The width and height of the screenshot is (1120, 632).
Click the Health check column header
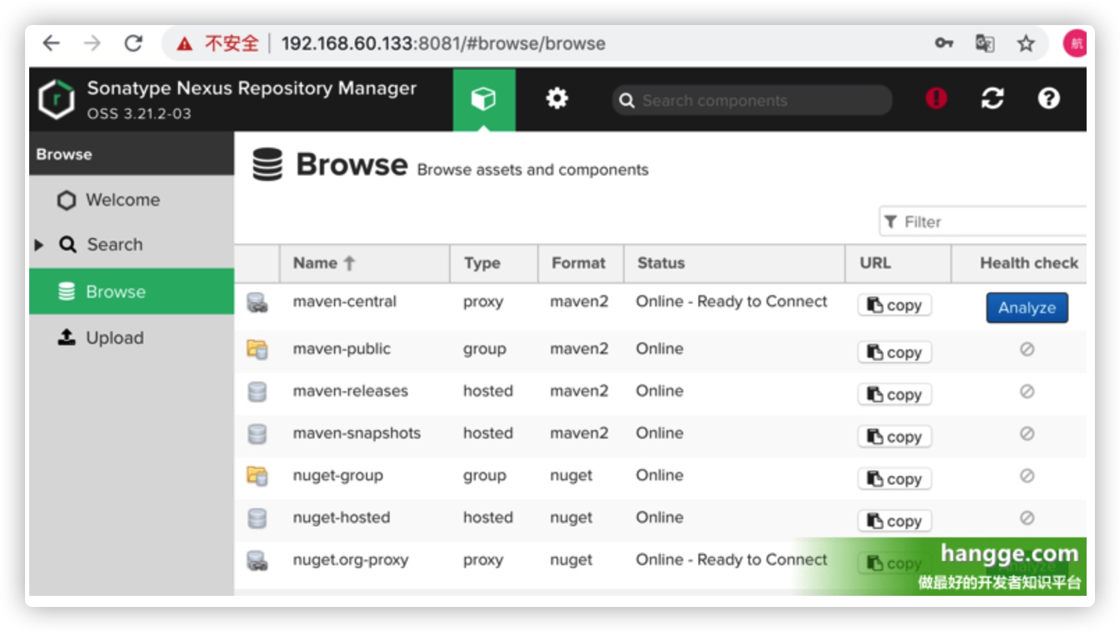1020,263
